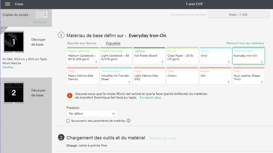
Task: Open the Maker : 7 USB machine selector
Action: 238,15
